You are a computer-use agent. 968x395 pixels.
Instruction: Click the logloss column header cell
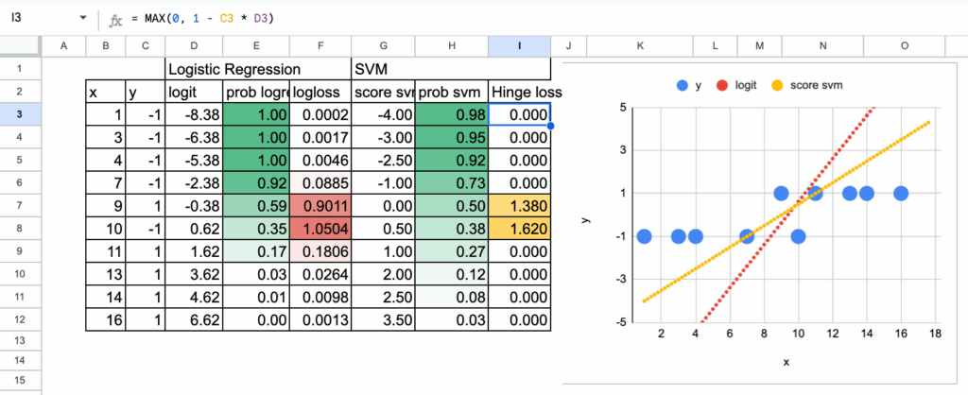coord(320,92)
